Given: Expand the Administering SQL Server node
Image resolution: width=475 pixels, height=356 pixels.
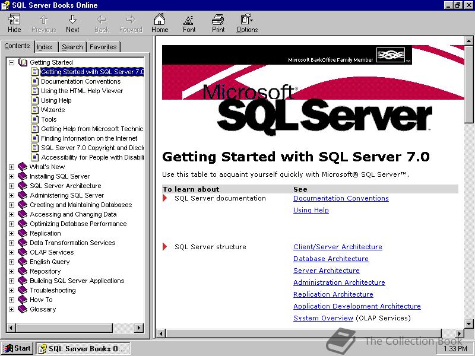Looking at the screenshot, I should 11,195.
